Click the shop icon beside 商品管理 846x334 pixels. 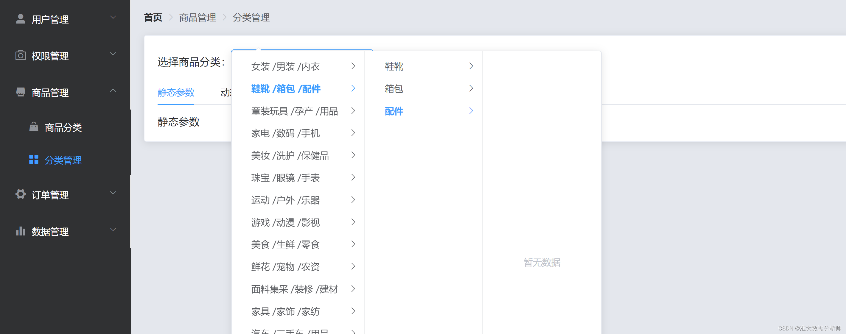tap(20, 92)
